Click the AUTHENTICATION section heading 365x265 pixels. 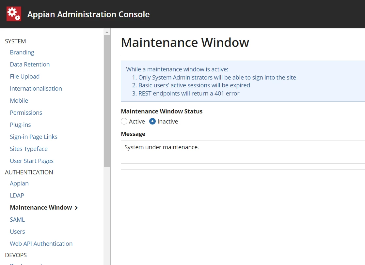[29, 172]
